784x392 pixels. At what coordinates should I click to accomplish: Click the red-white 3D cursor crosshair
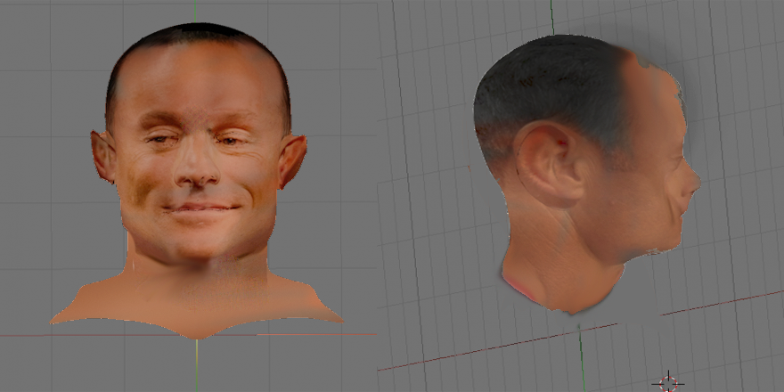pyautogui.click(x=668, y=383)
